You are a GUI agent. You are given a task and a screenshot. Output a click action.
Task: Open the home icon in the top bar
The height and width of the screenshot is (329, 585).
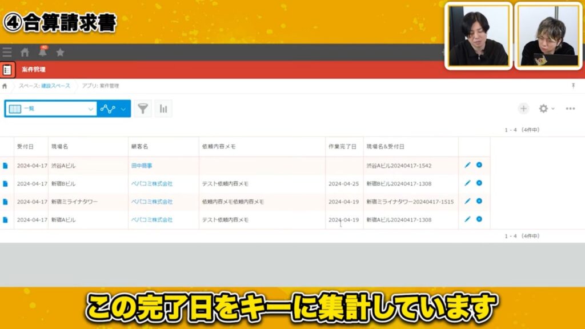tap(25, 51)
